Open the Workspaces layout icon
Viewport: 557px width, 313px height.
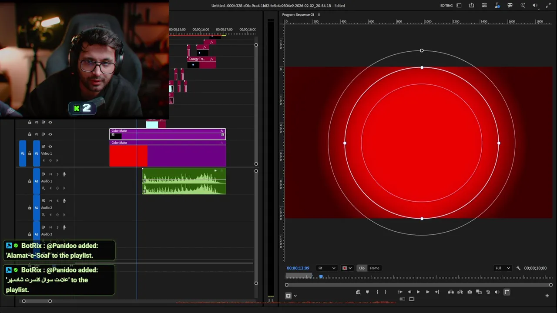click(x=459, y=6)
